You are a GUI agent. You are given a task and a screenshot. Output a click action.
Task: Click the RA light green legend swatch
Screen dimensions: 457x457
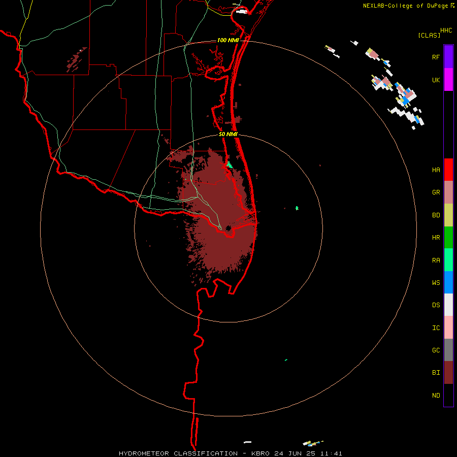(448, 260)
